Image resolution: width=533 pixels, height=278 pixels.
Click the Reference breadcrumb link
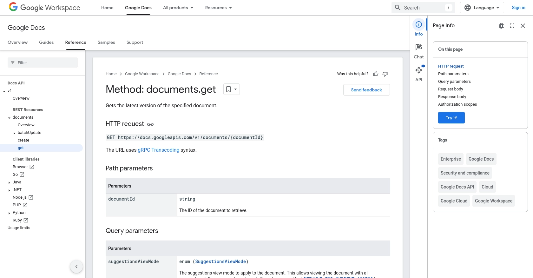(208, 74)
